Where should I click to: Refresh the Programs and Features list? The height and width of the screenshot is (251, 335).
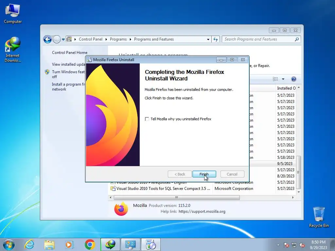[216, 39]
